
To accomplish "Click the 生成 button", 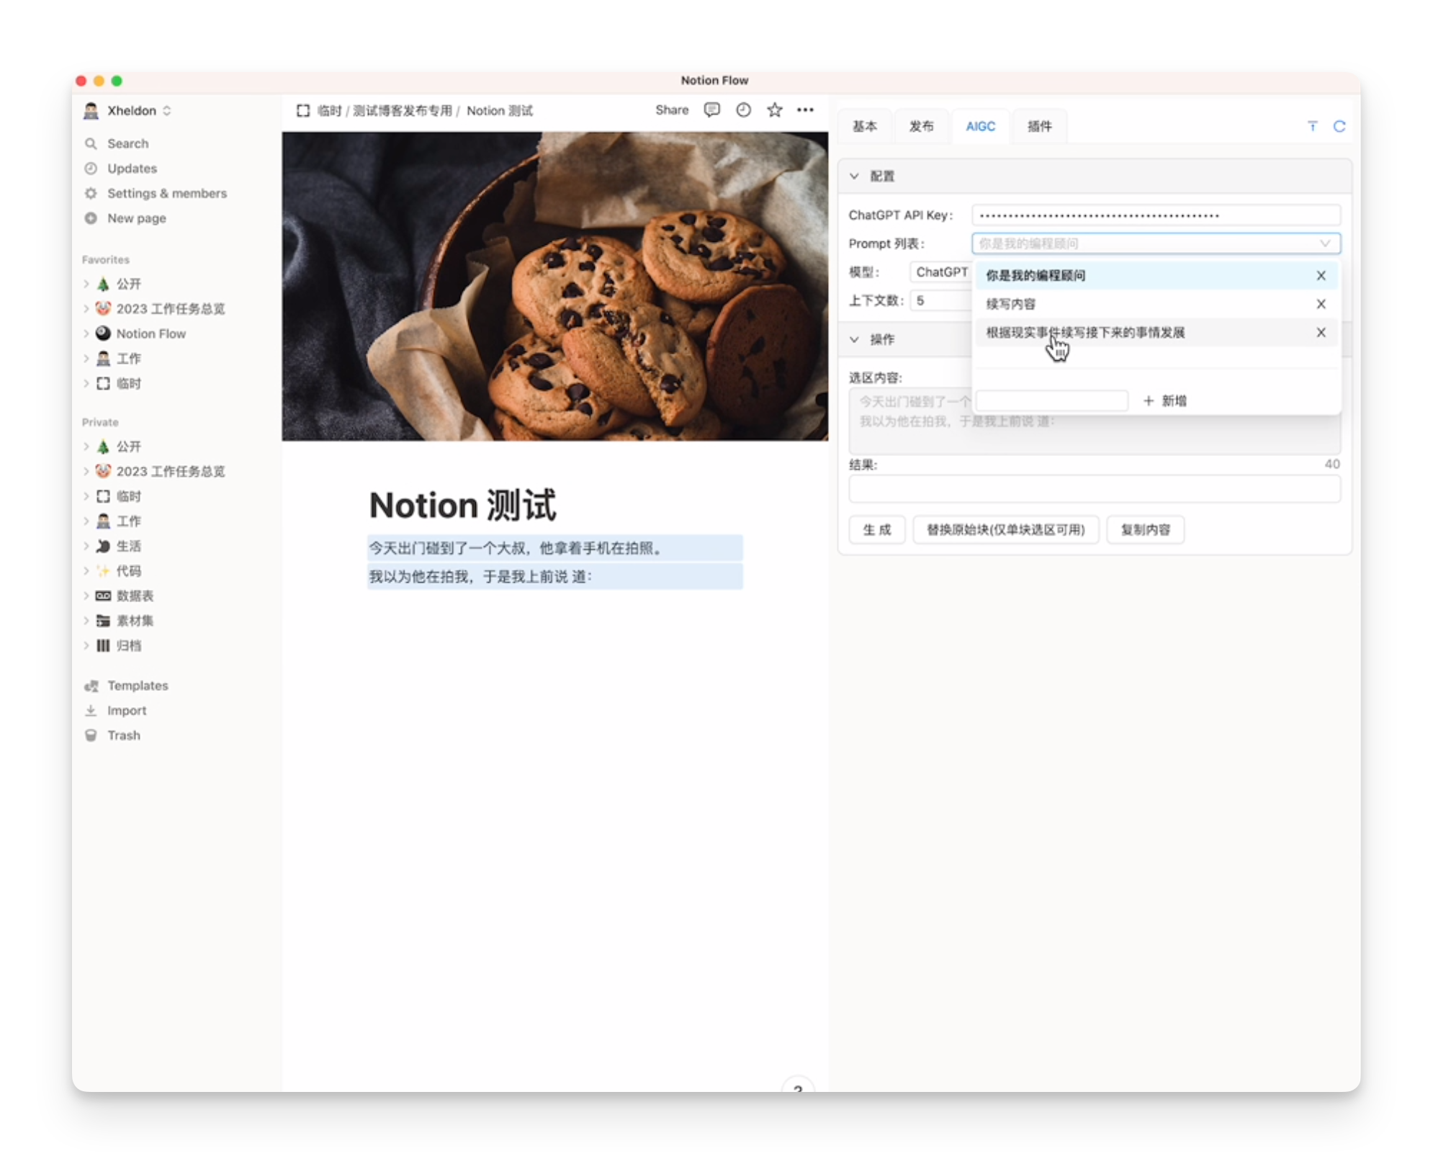I will click(877, 530).
